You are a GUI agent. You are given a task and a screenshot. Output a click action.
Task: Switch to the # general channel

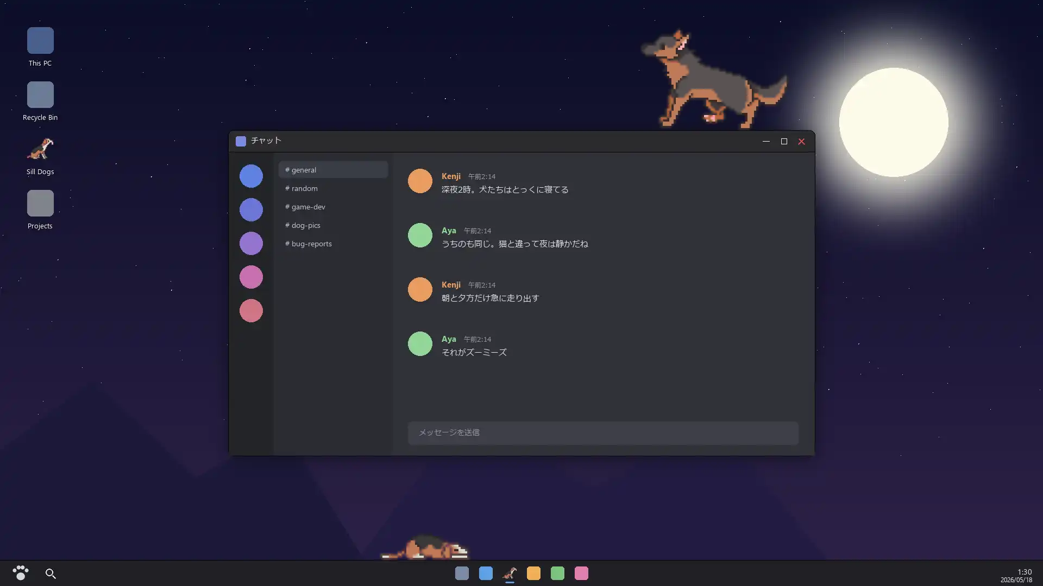point(333,170)
